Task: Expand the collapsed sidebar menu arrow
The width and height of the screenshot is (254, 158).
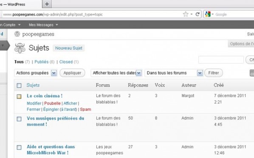Action: 3,45
